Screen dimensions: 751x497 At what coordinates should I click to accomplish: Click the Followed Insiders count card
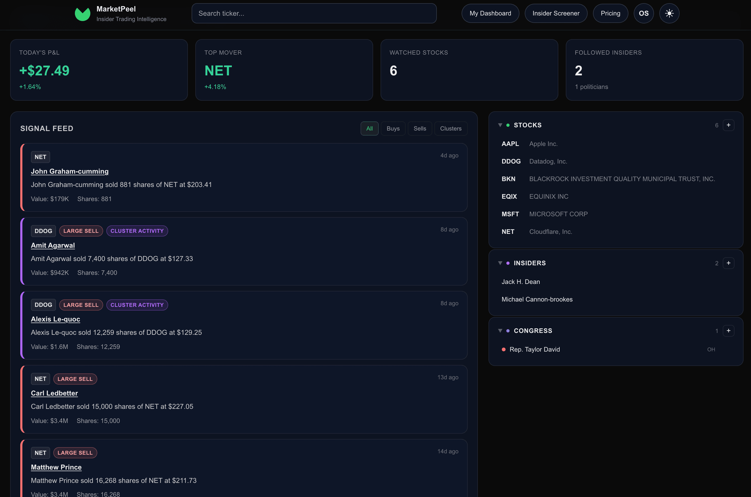tap(655, 70)
